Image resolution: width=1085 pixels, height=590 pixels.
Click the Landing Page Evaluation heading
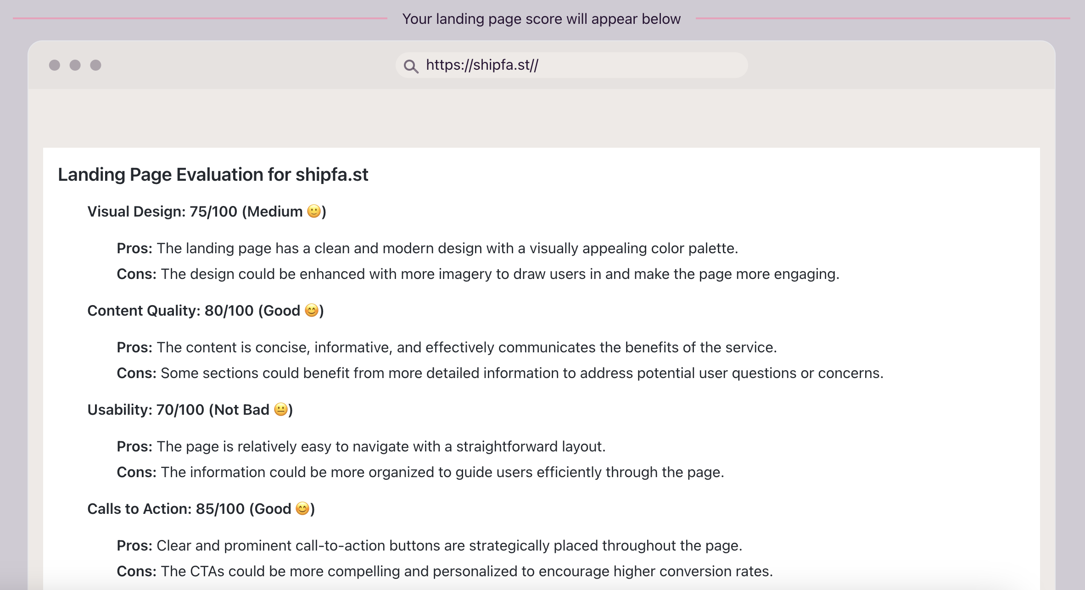[x=213, y=175]
